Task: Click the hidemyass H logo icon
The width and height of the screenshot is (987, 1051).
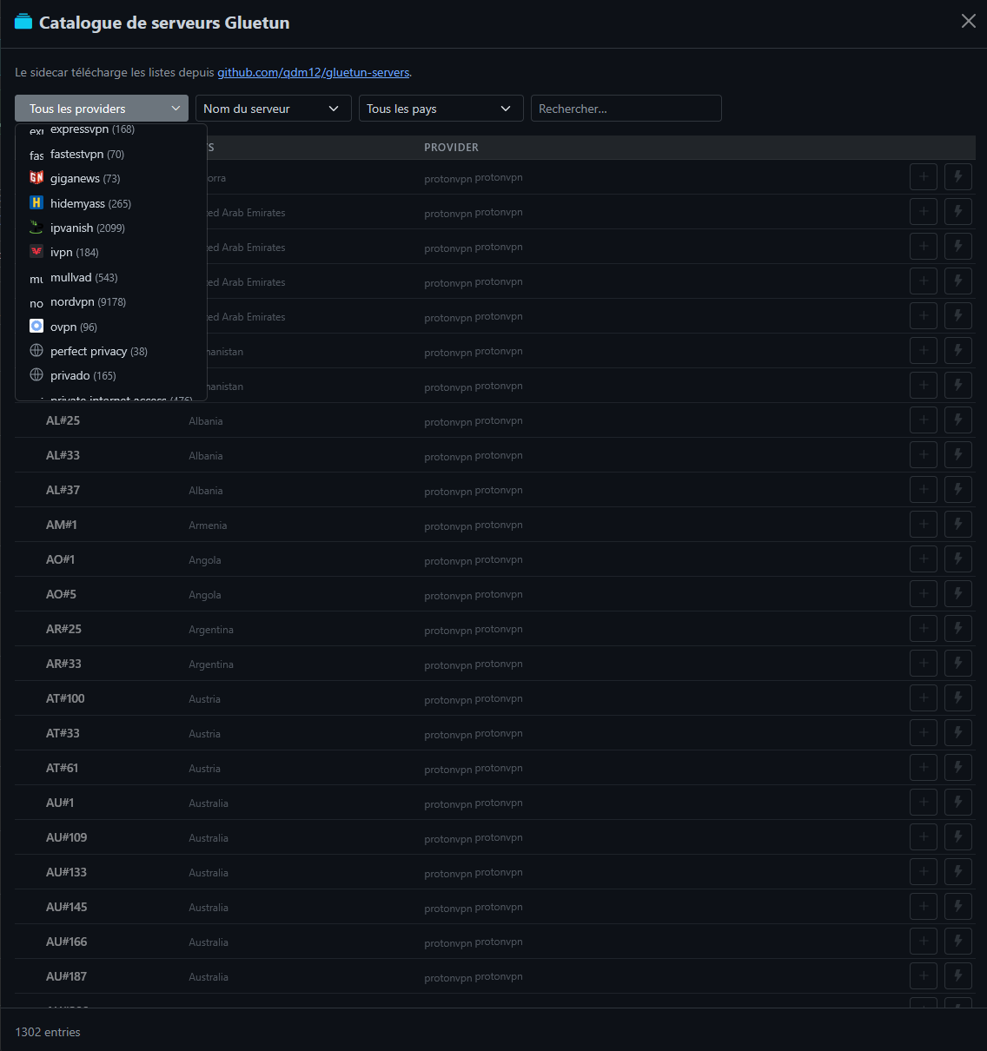Action: click(36, 202)
